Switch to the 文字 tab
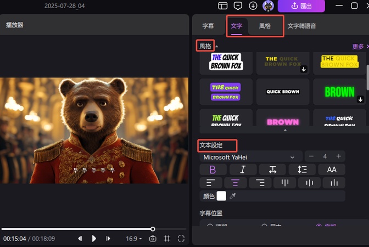The width and height of the screenshot is (369, 247). pos(237,26)
